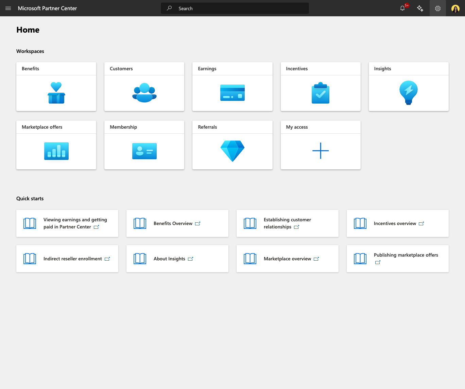Image resolution: width=465 pixels, height=389 pixels.
Task: Click in the Search field
Action: (x=235, y=8)
